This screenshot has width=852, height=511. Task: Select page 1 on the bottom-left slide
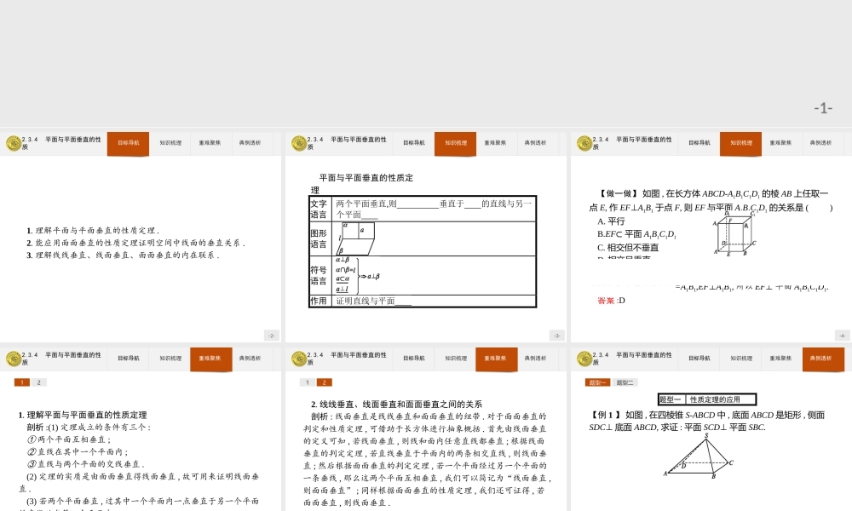click(x=21, y=382)
